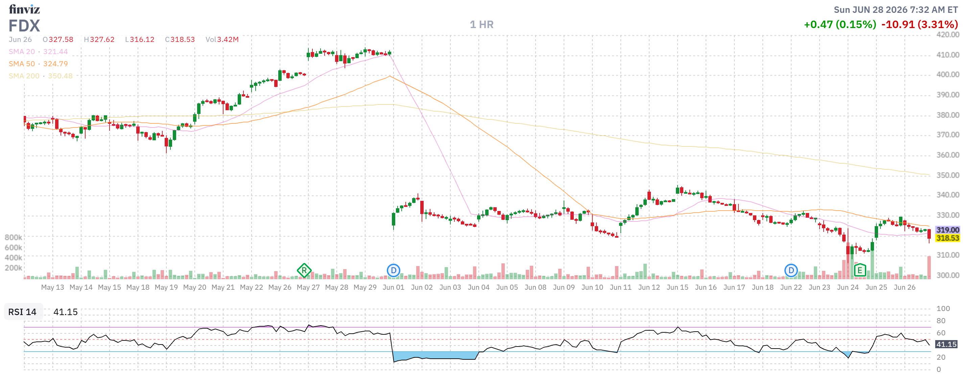Screen dimensions: 967x380
Task: Open the blue D dividend marker at Jun 01
Action: (394, 270)
